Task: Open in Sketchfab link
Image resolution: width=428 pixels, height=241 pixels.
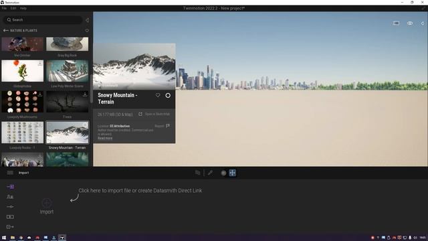Action: coord(154,114)
